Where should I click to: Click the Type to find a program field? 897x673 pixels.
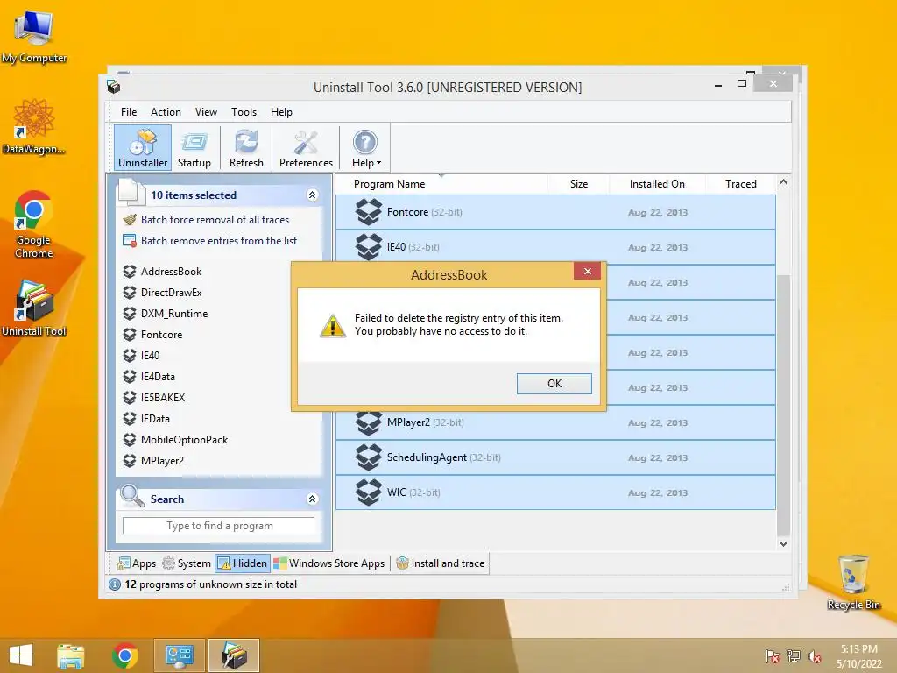pos(220,526)
